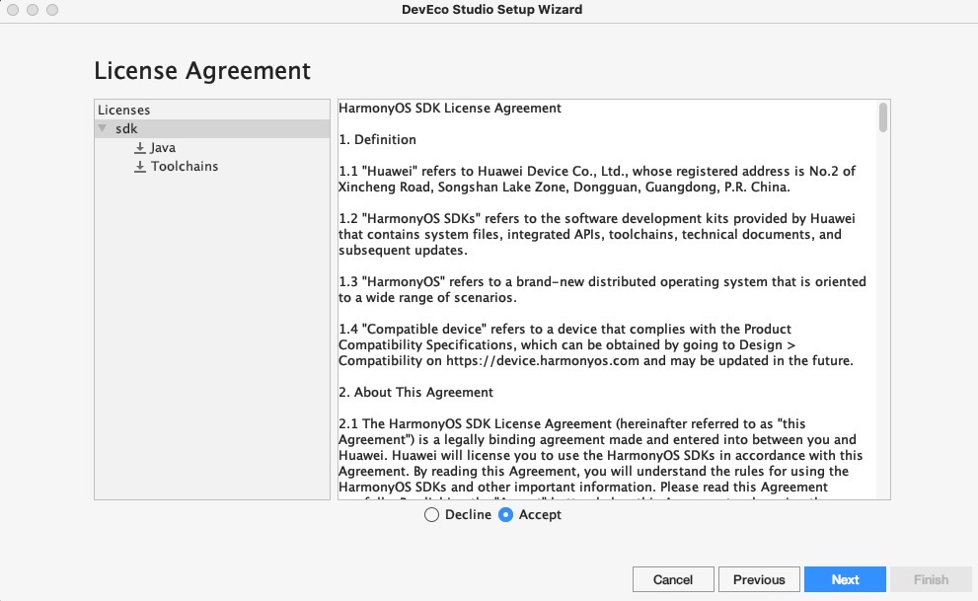This screenshot has height=601, width=978.
Task: Click the '1. Definition' heading
Action: point(377,140)
